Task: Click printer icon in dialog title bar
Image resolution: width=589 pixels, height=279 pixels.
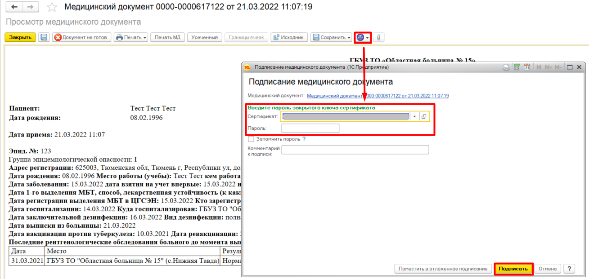Action: click(x=506, y=67)
